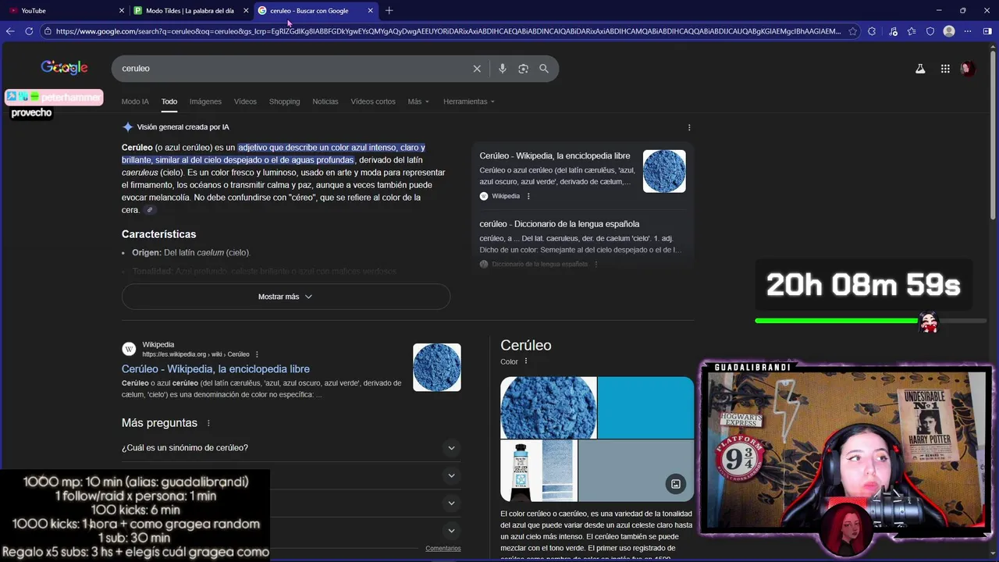
Task: Add page to favorites with star icon
Action: click(853, 31)
